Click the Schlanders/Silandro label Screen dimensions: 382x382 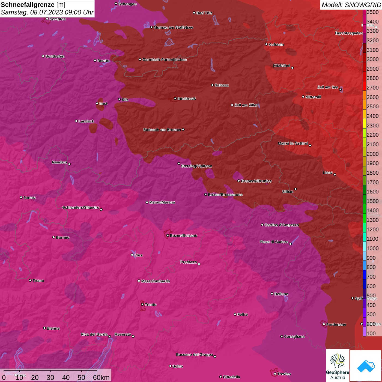[81, 207]
